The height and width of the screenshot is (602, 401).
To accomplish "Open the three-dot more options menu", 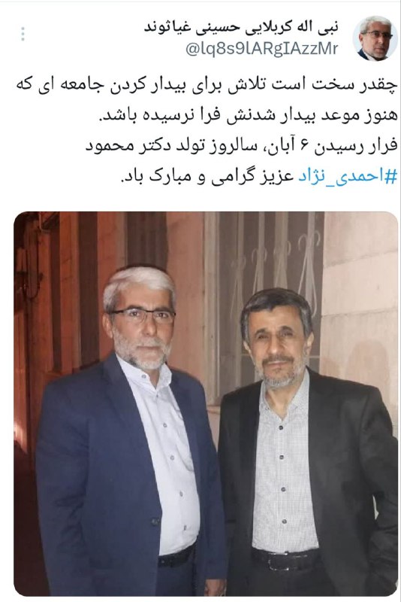I will pos(23,34).
